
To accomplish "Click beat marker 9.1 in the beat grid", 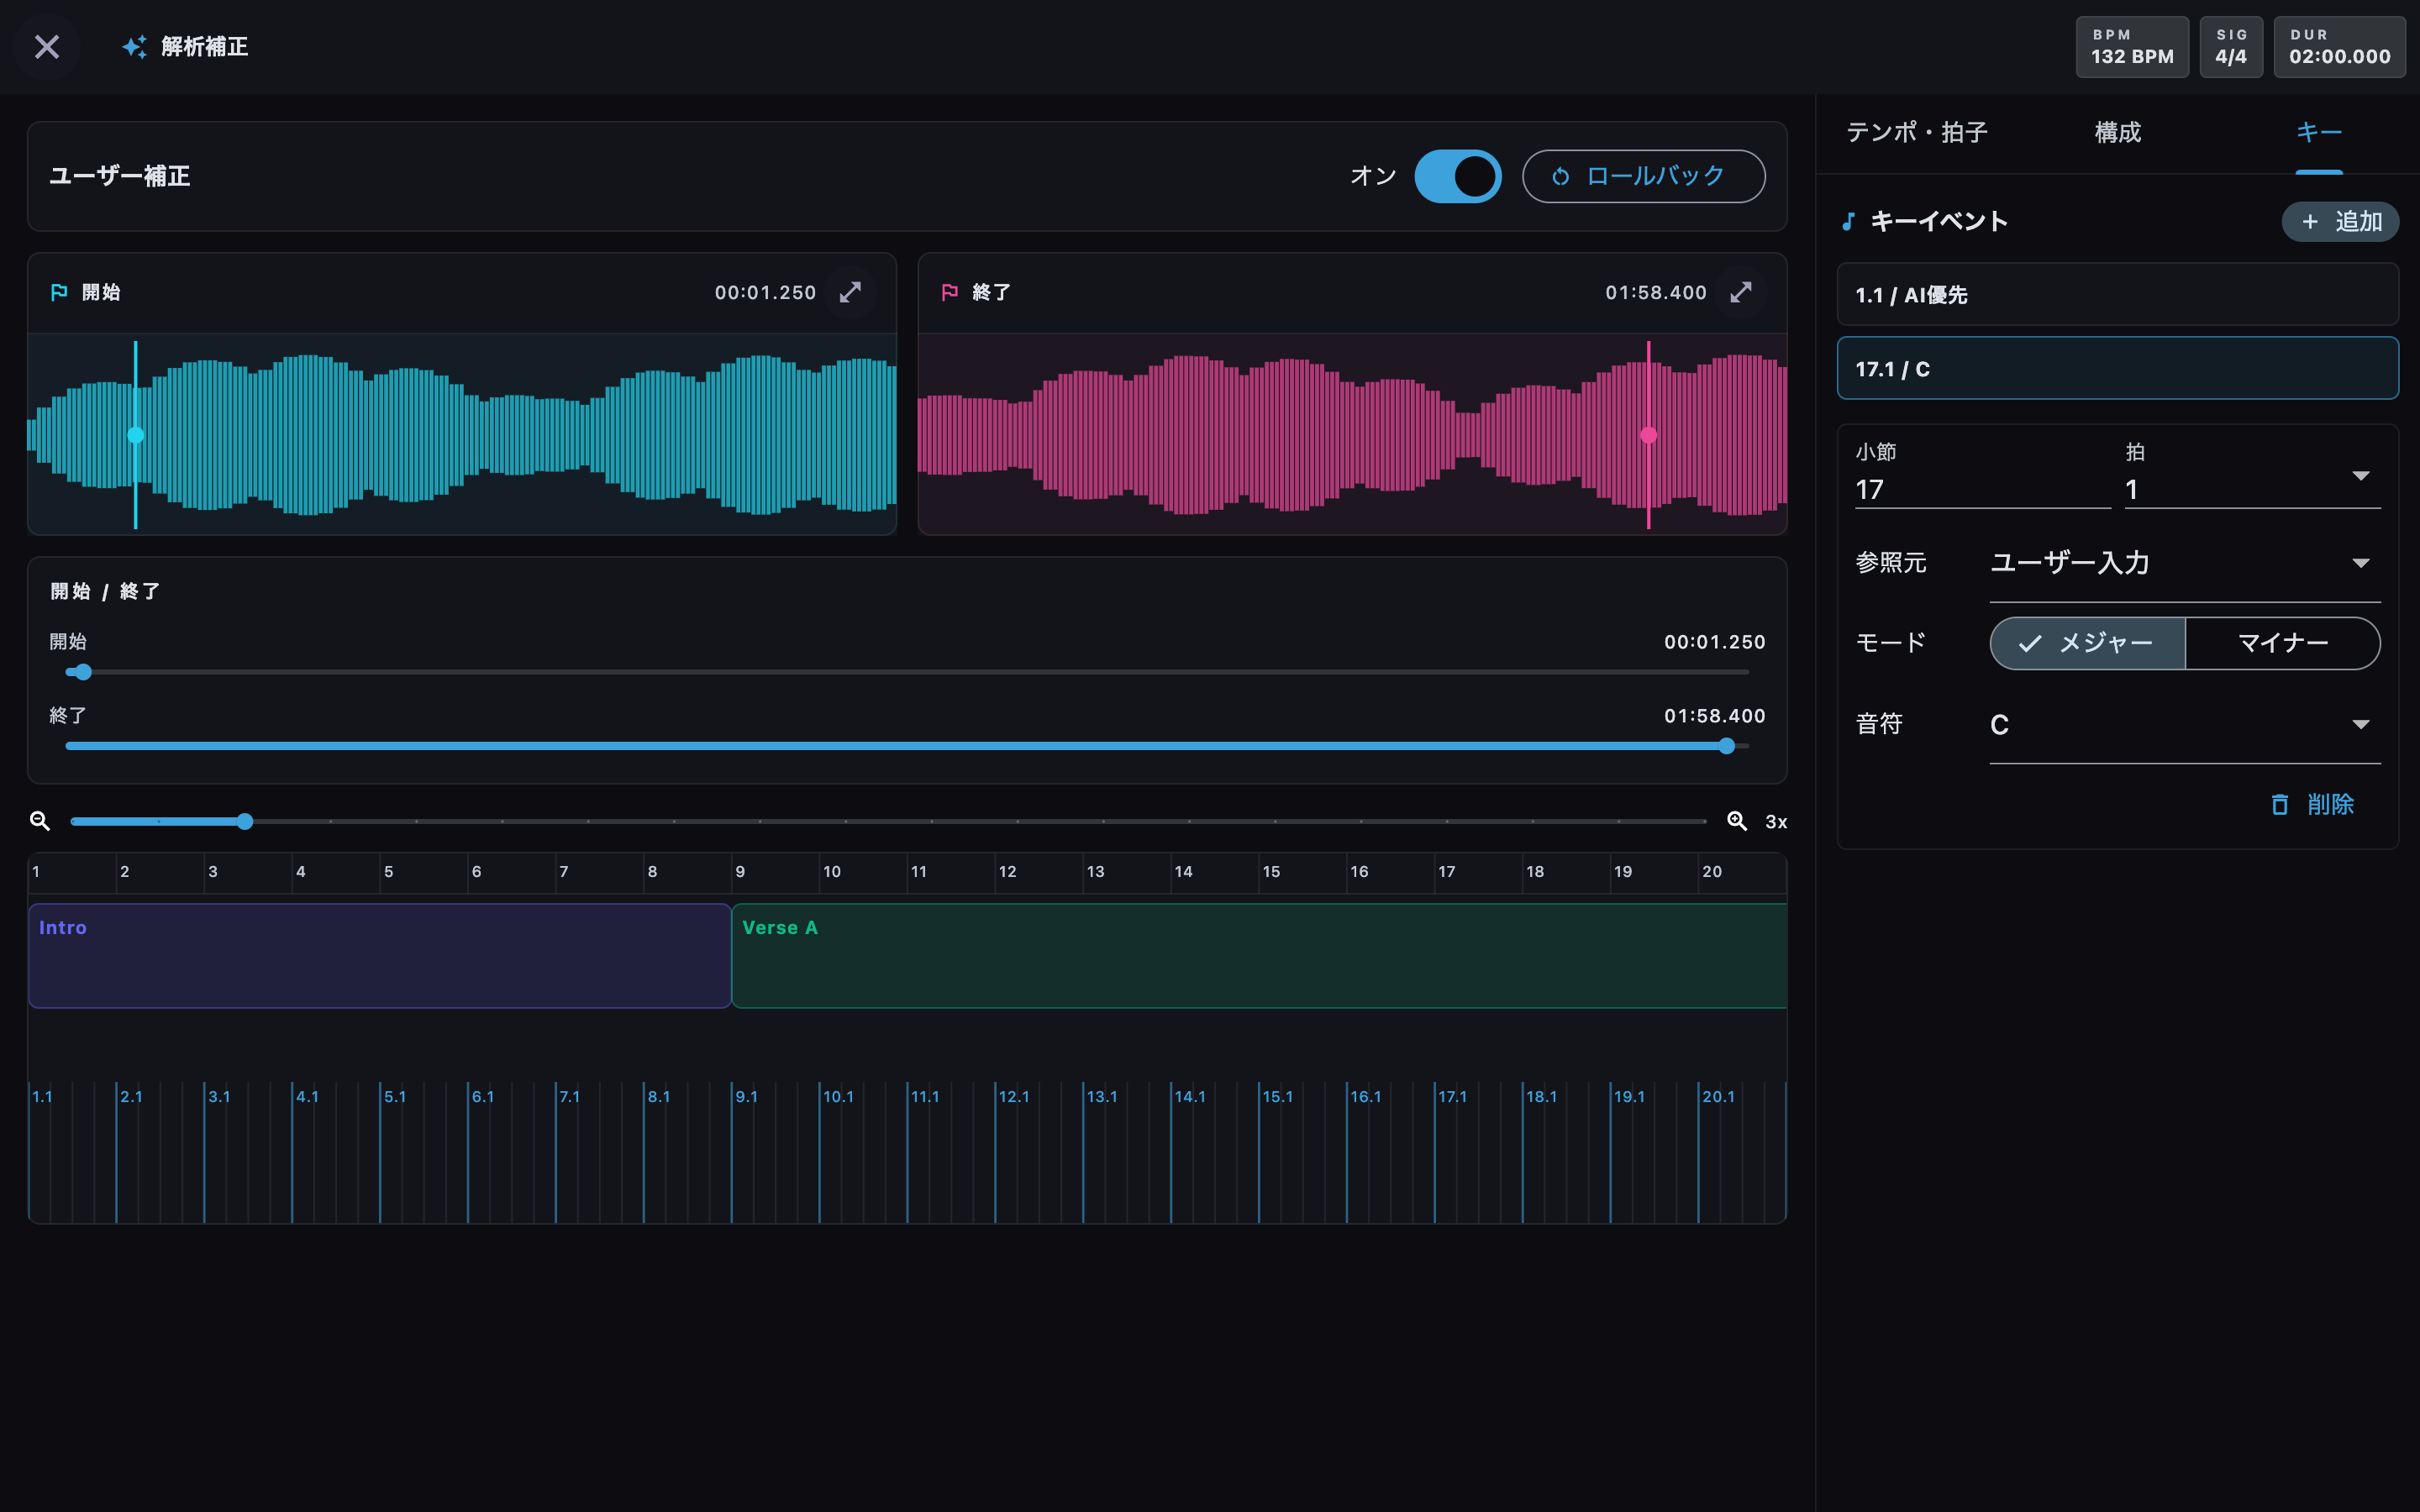I will point(746,1097).
